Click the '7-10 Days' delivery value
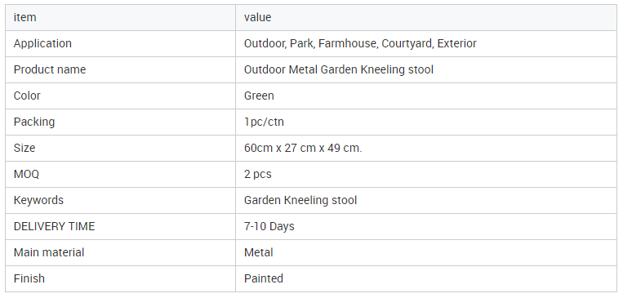This screenshot has width=623, height=298. tap(269, 226)
